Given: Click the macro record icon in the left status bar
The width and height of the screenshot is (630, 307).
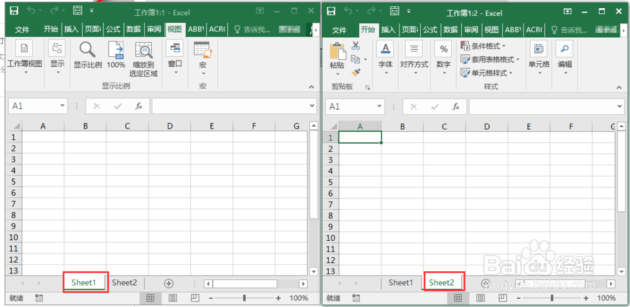Looking at the screenshot, I should pos(39,298).
